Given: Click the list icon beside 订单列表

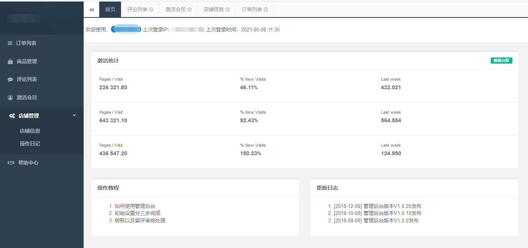Looking at the screenshot, I should point(10,43).
